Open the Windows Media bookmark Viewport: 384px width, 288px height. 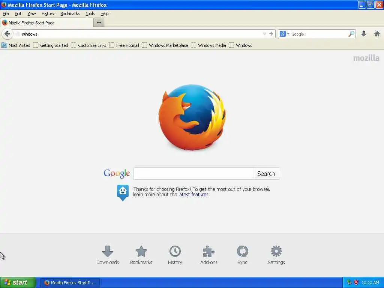[208, 45]
